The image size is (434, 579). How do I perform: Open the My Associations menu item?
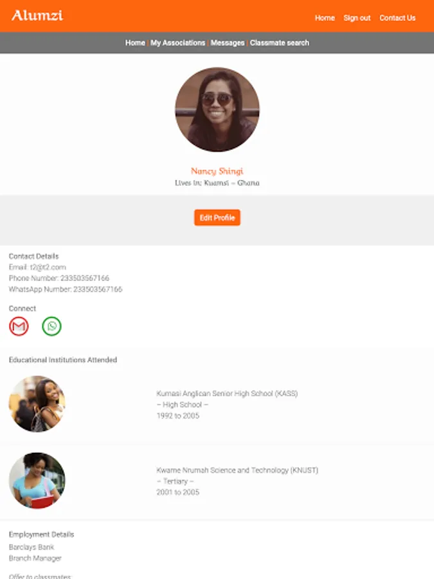pyautogui.click(x=177, y=43)
